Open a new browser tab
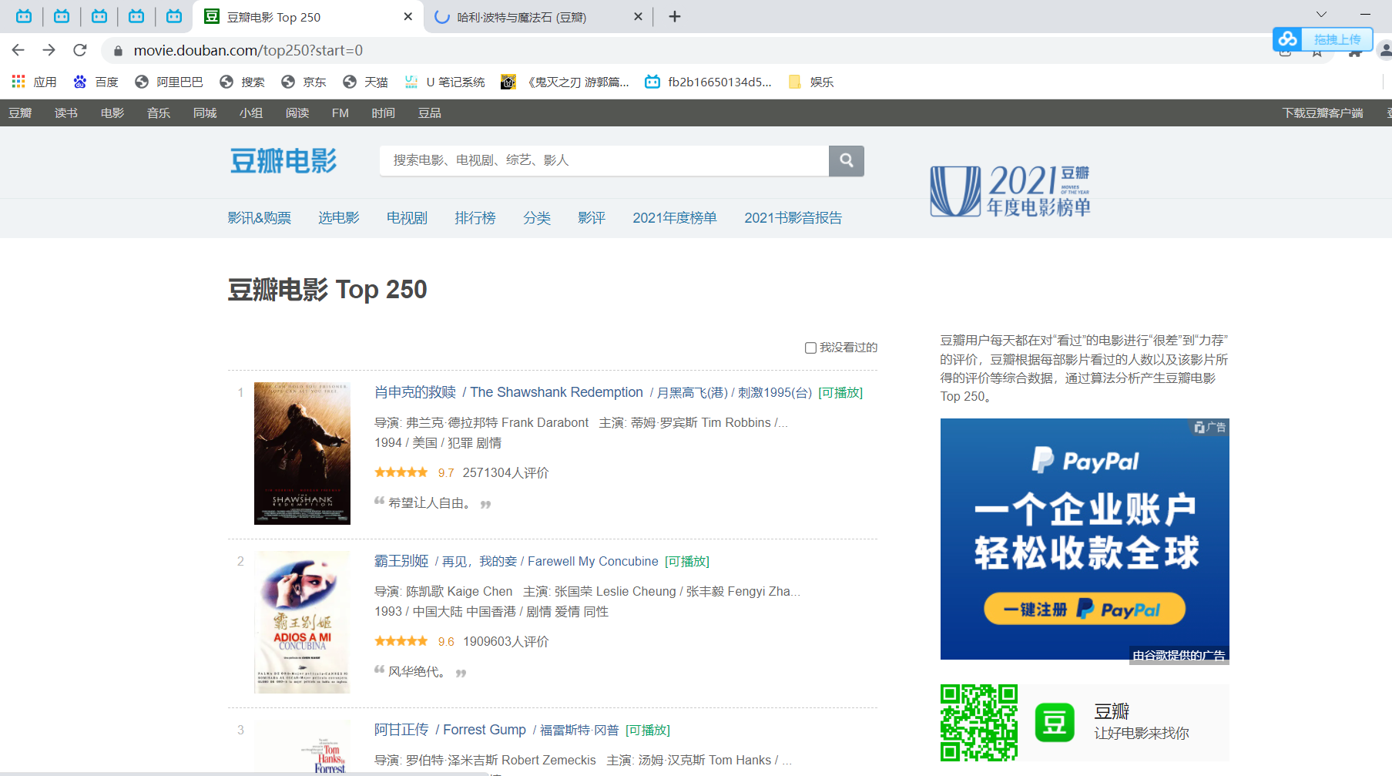Screen dimensions: 1392x776 (x=675, y=16)
